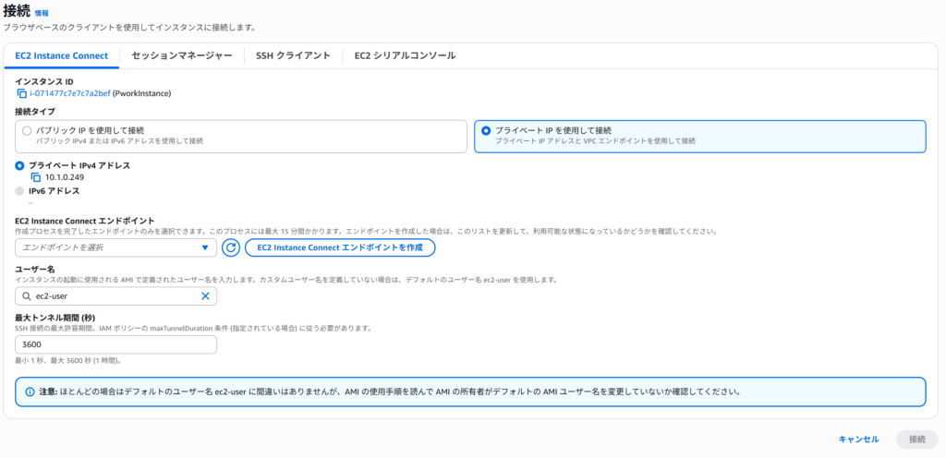Open the 情報 link next to 接続
The image size is (946, 458).
point(42,13)
